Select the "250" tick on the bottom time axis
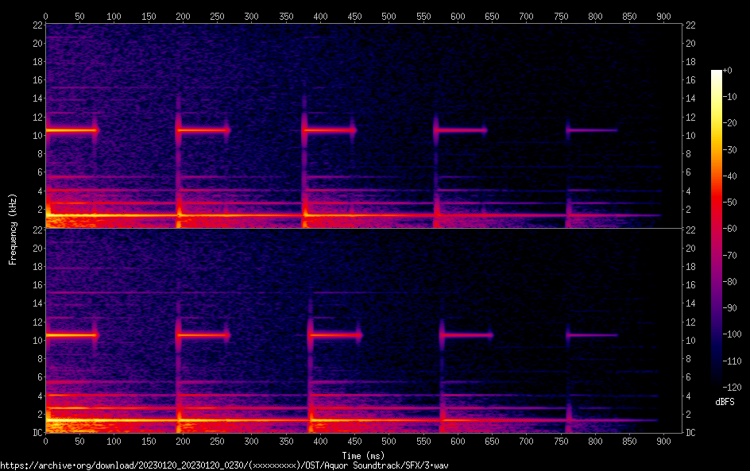Screen dimensions: 750x471 (x=217, y=441)
